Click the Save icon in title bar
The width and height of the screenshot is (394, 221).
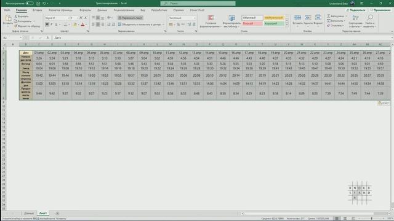point(38,4)
